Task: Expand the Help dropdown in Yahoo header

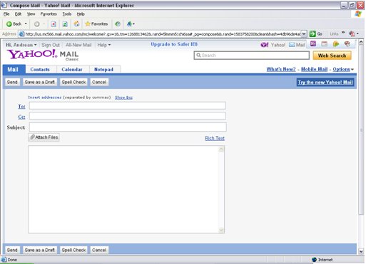Action: point(104,45)
